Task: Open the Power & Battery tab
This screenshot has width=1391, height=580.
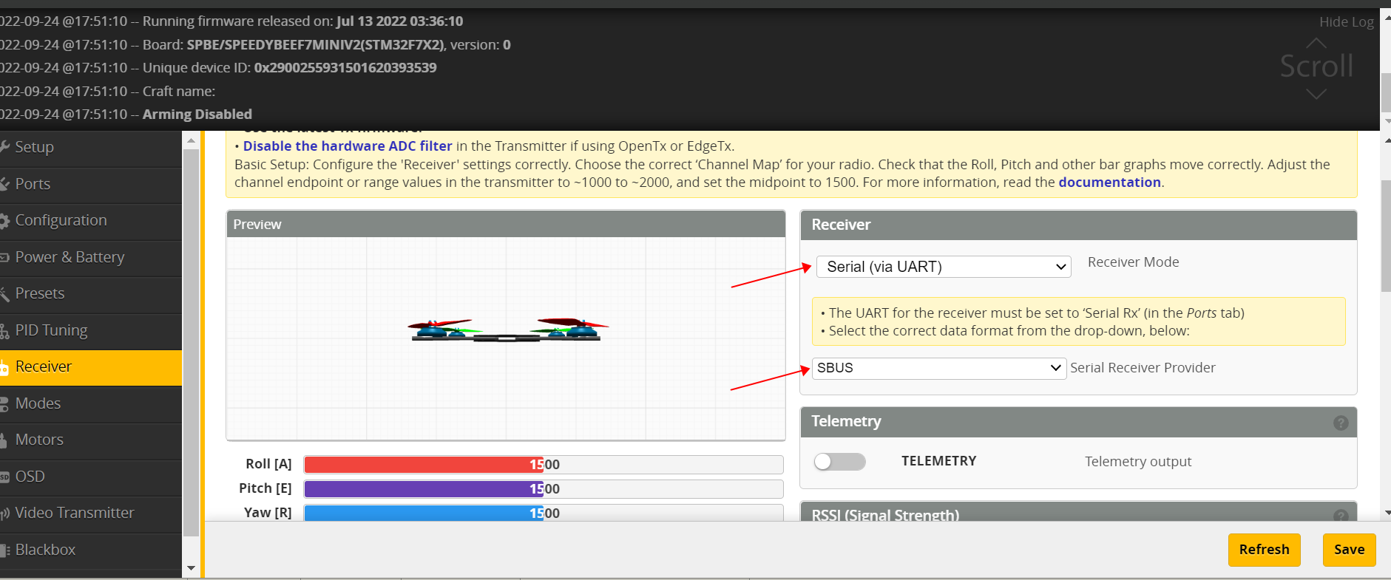Action: click(x=70, y=257)
